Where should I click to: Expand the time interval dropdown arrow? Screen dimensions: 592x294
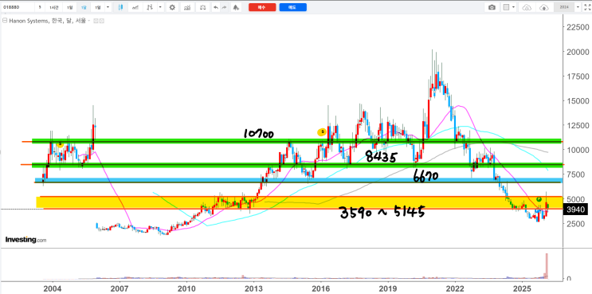[108, 7]
